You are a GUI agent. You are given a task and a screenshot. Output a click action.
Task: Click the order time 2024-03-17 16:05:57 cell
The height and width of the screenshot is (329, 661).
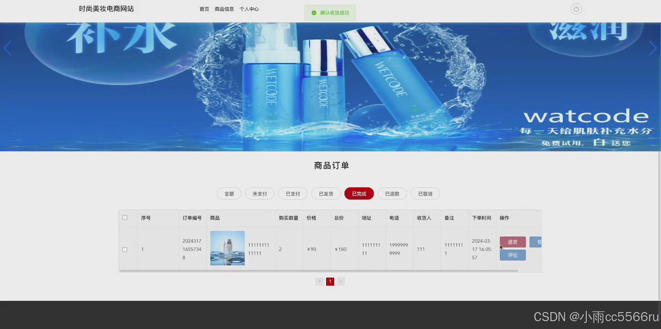point(482,249)
